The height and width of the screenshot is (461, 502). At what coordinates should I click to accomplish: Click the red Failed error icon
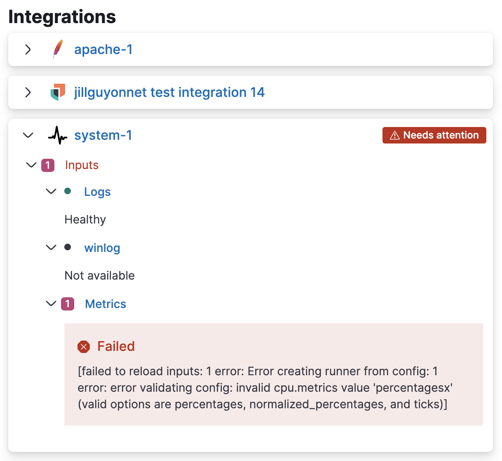click(x=84, y=346)
